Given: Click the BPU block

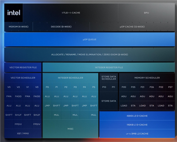Looking at the screenshot, I should point(146,13).
